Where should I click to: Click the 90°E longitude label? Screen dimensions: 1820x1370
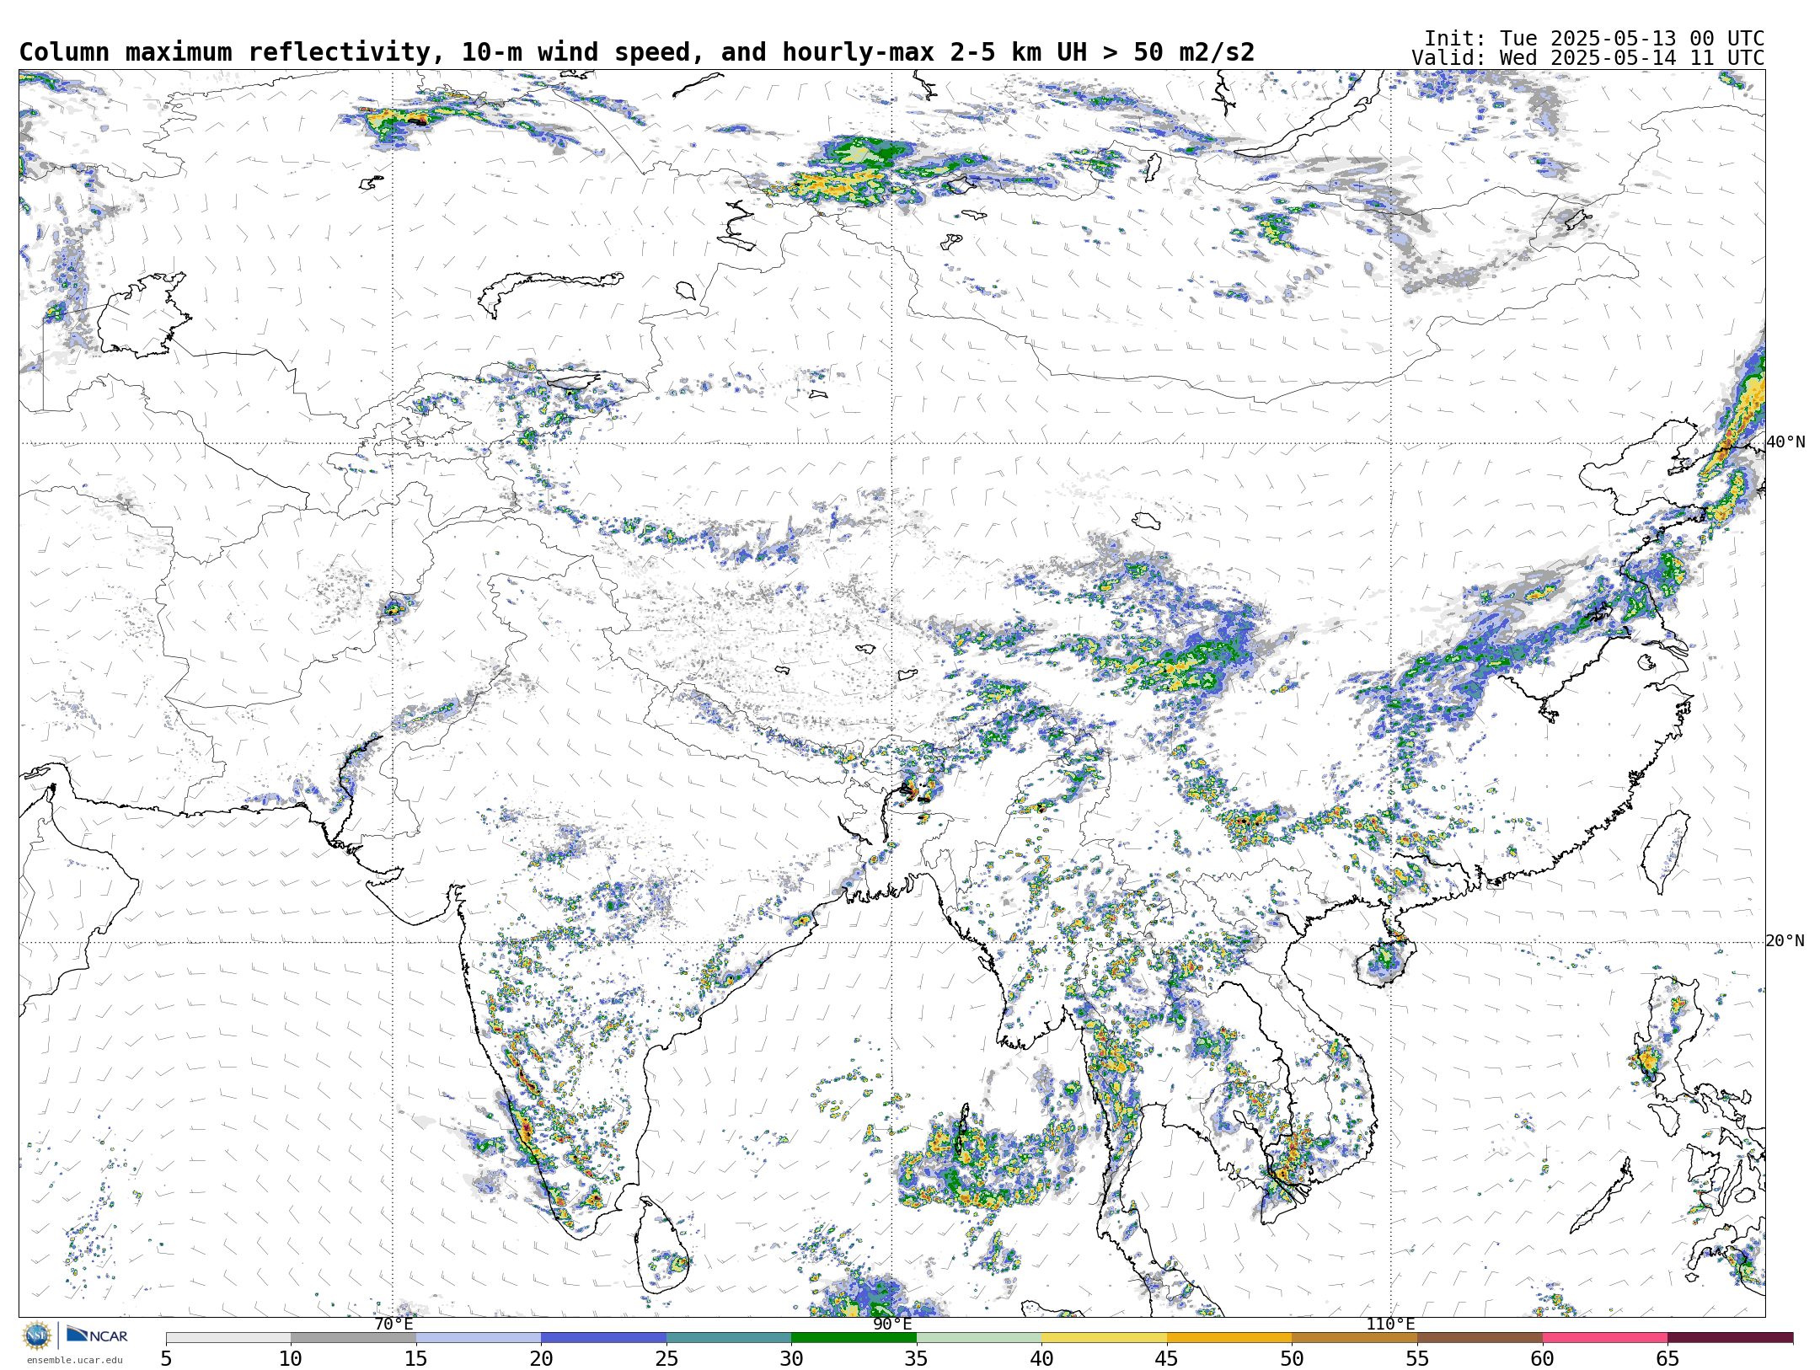click(x=892, y=1325)
